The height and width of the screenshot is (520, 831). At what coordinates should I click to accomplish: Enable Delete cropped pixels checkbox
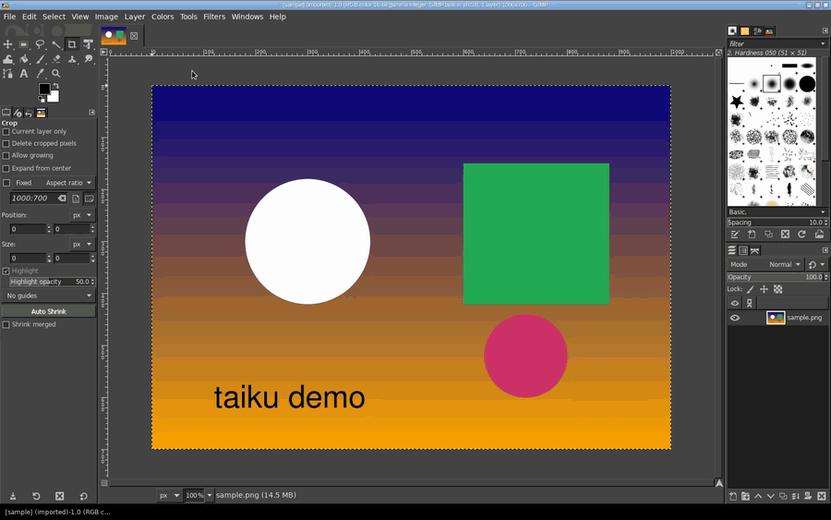[x=6, y=144]
